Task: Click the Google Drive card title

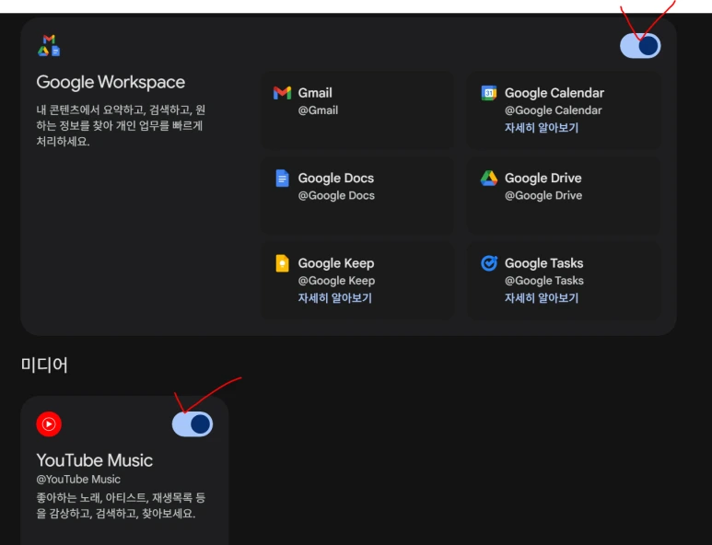Action: tap(543, 179)
